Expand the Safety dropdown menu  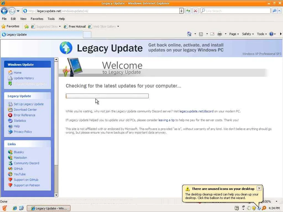coord(248,34)
